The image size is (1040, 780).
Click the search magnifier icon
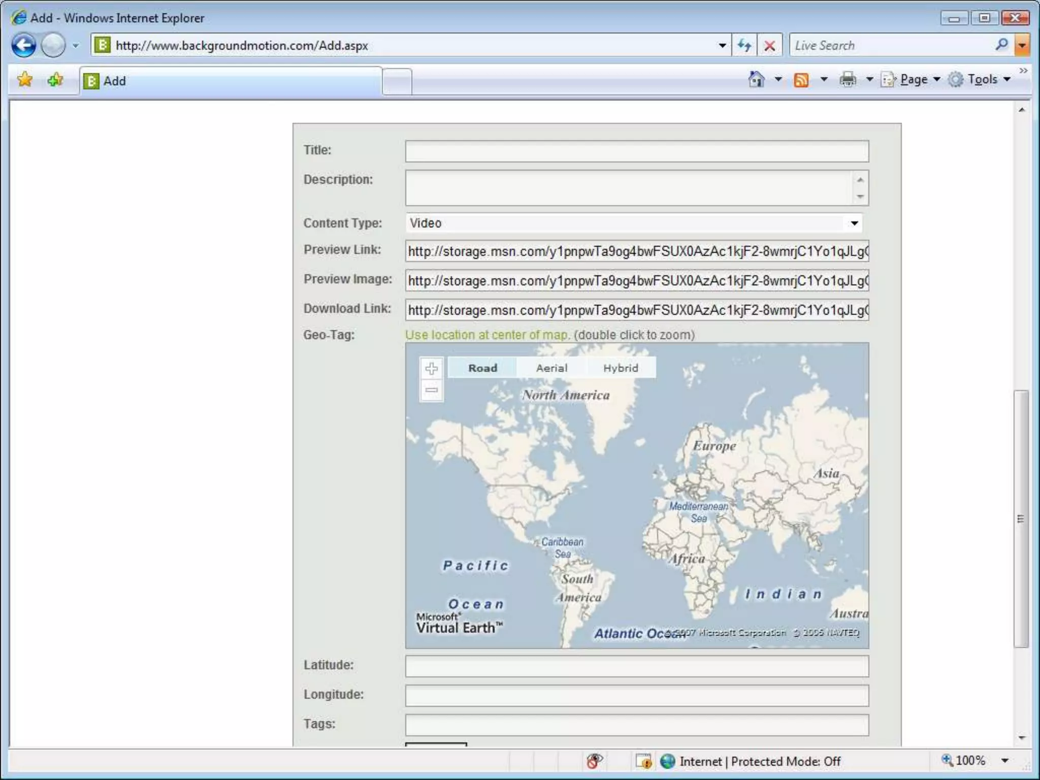point(1002,45)
